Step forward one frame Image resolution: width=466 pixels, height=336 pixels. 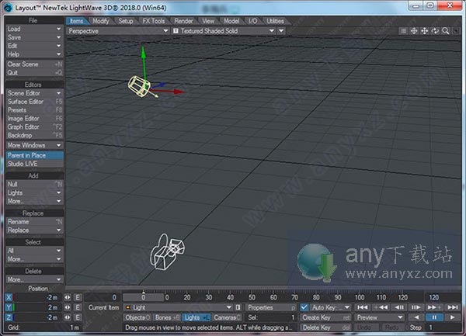point(416,307)
